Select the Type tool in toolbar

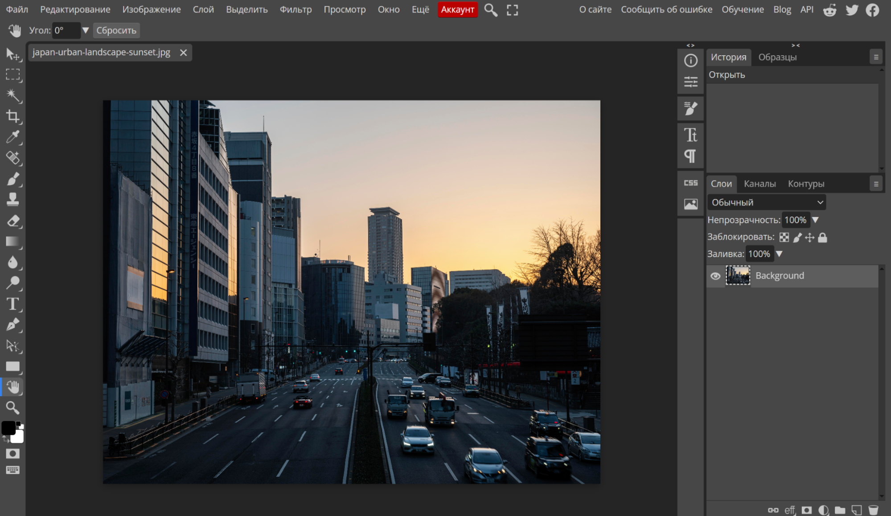click(x=12, y=304)
